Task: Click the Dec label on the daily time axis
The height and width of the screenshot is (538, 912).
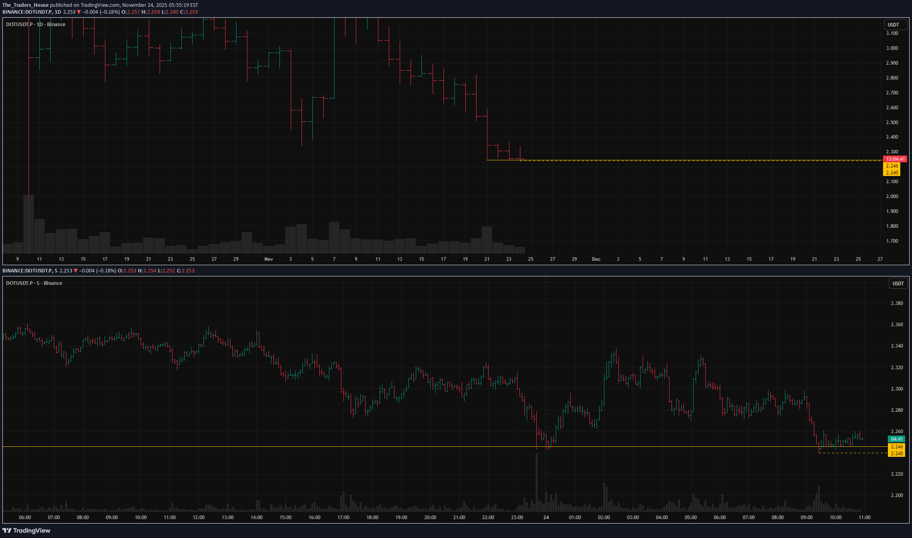Action: coord(596,259)
